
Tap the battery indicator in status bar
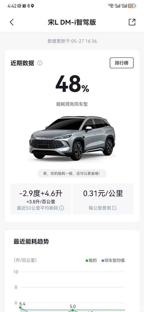click(132, 6)
